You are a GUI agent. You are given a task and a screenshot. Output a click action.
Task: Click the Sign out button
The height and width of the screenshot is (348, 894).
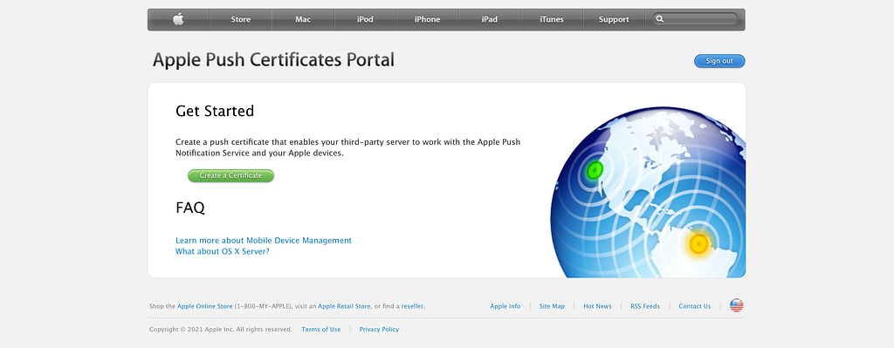point(719,61)
